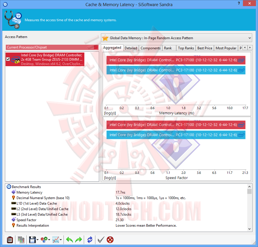Screen dimensions: 258x247
Task: Click Intel logo on lower blue speed bar
Action: click(x=241, y=135)
